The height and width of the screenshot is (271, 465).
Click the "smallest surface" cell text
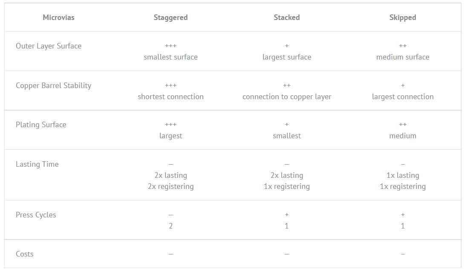(x=170, y=57)
